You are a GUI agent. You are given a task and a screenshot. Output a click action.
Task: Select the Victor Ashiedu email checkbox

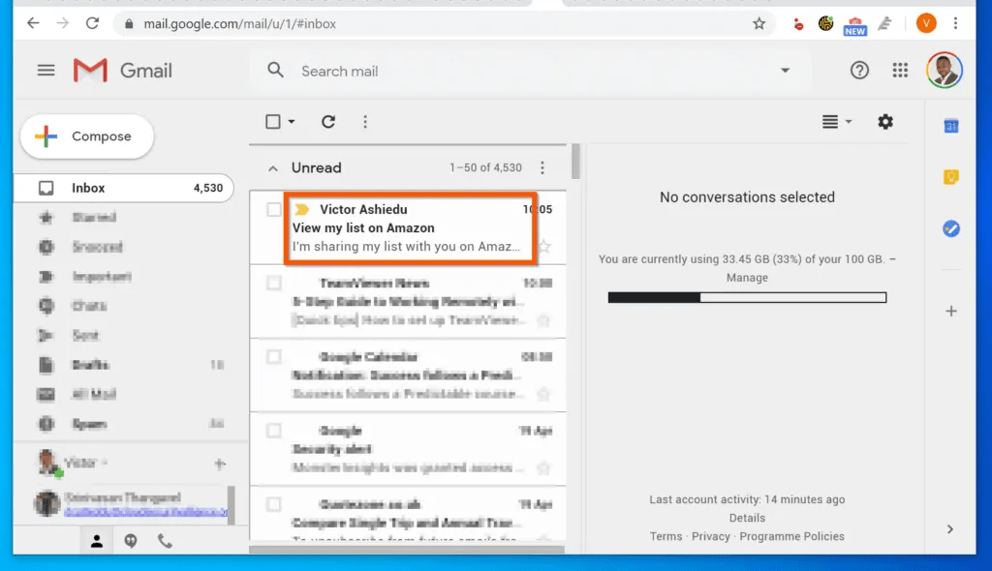point(272,209)
